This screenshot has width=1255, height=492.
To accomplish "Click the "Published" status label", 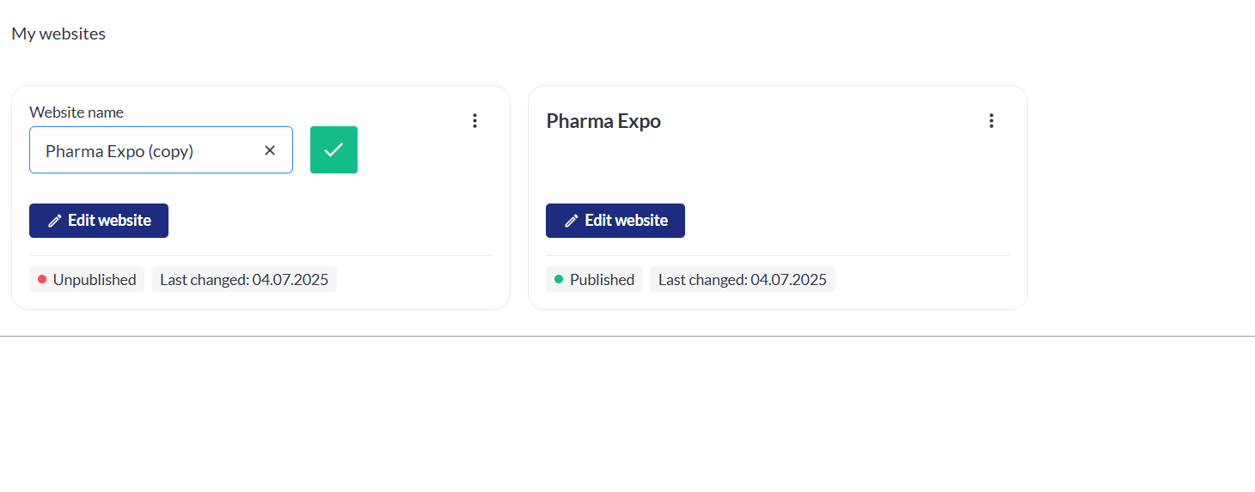I will [x=602, y=280].
